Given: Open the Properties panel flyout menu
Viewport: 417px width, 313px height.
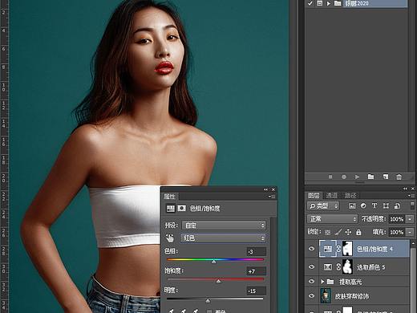Looking at the screenshot, I should tap(272, 197).
